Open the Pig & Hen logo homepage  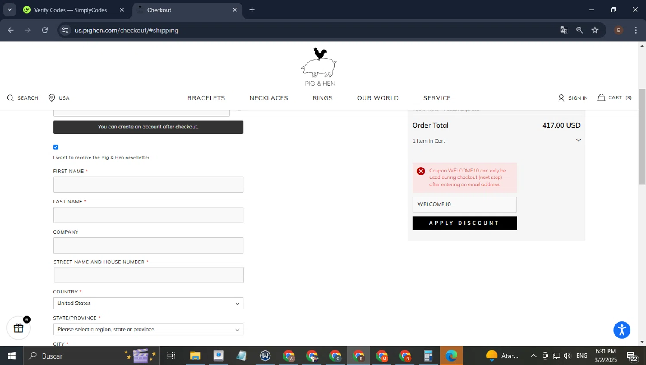coord(319,67)
